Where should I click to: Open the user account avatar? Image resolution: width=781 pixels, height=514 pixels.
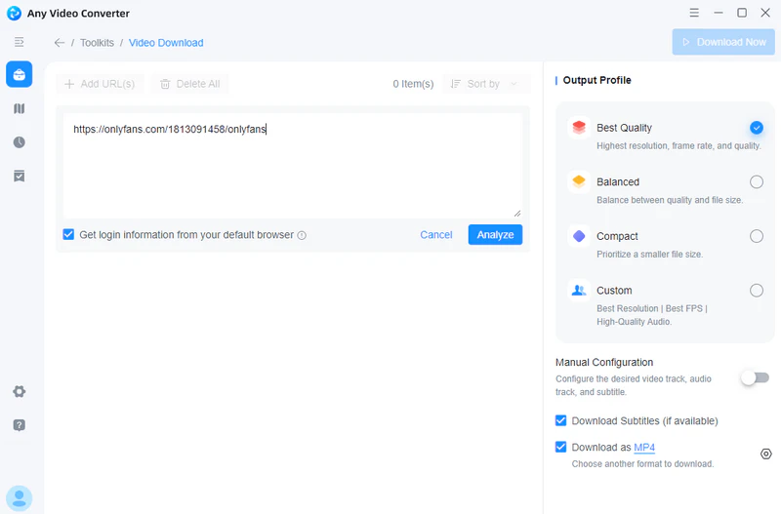pyautogui.click(x=19, y=498)
